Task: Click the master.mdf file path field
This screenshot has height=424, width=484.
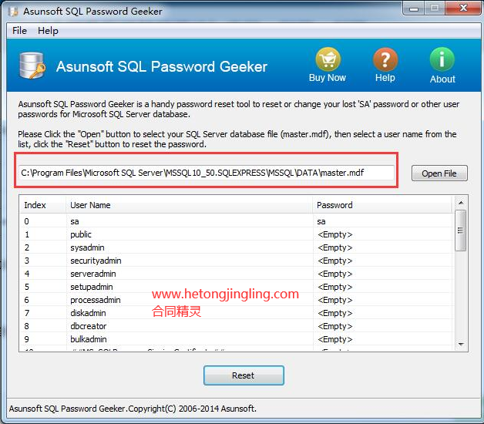Action: click(x=207, y=173)
